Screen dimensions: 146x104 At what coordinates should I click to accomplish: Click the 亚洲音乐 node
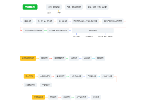click(53, 97)
